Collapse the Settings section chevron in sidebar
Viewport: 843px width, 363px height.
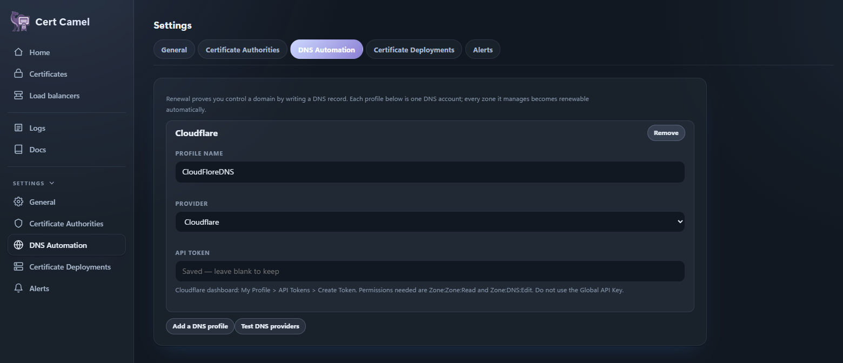[x=52, y=183]
